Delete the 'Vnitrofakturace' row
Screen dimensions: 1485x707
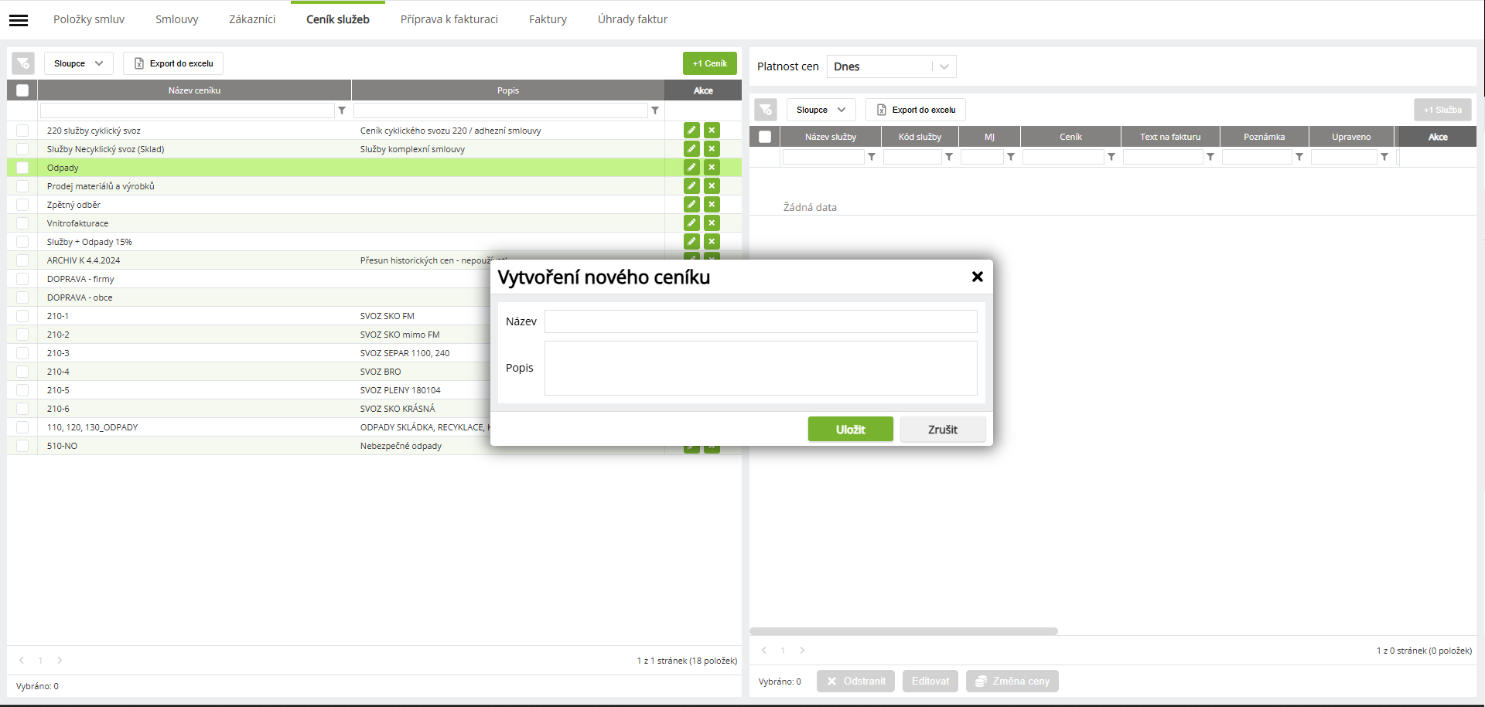[x=712, y=223]
